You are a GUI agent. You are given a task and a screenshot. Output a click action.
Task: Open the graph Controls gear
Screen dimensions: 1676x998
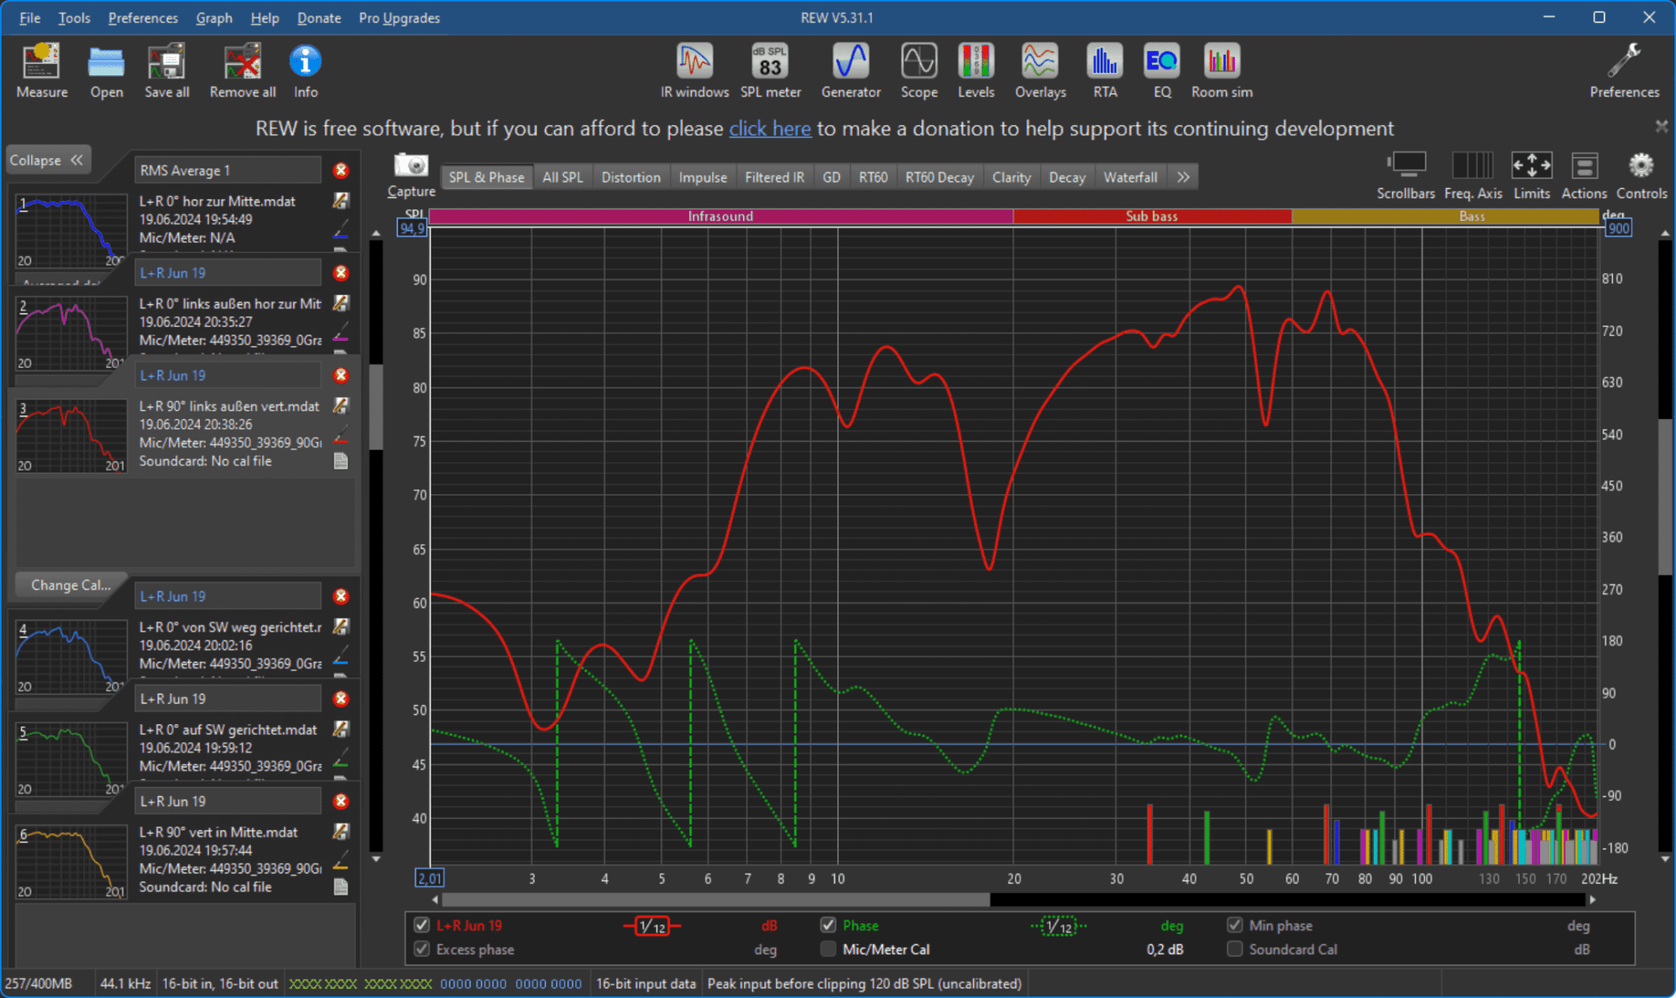(x=1641, y=175)
